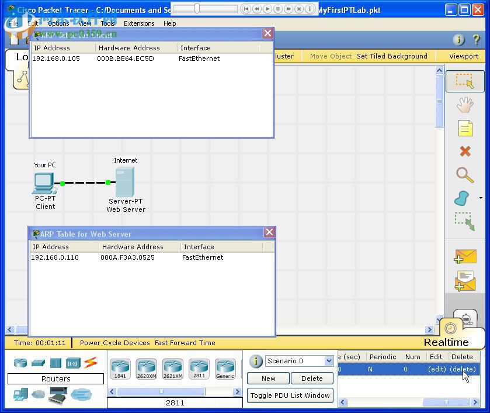Pick the Generic router model
Viewport: 490px width, 413px height.
pos(225,369)
